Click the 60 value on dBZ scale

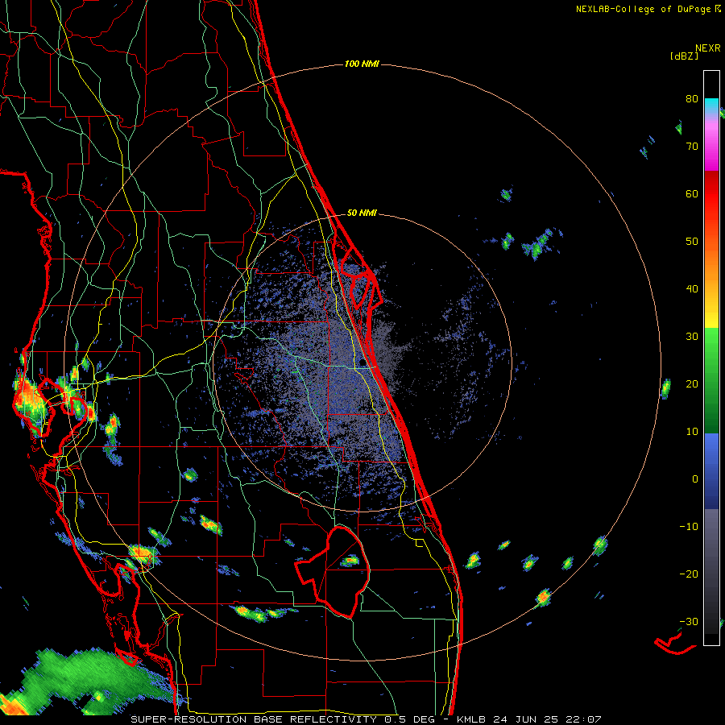tap(692, 193)
